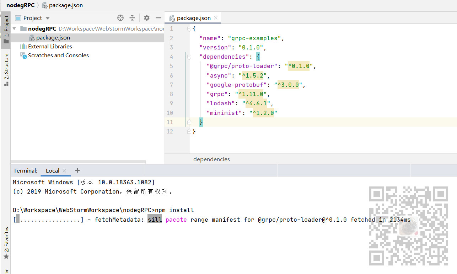The width and height of the screenshot is (457, 274).
Task: Click the dependencies breadcrumb below editor
Action: point(211,159)
